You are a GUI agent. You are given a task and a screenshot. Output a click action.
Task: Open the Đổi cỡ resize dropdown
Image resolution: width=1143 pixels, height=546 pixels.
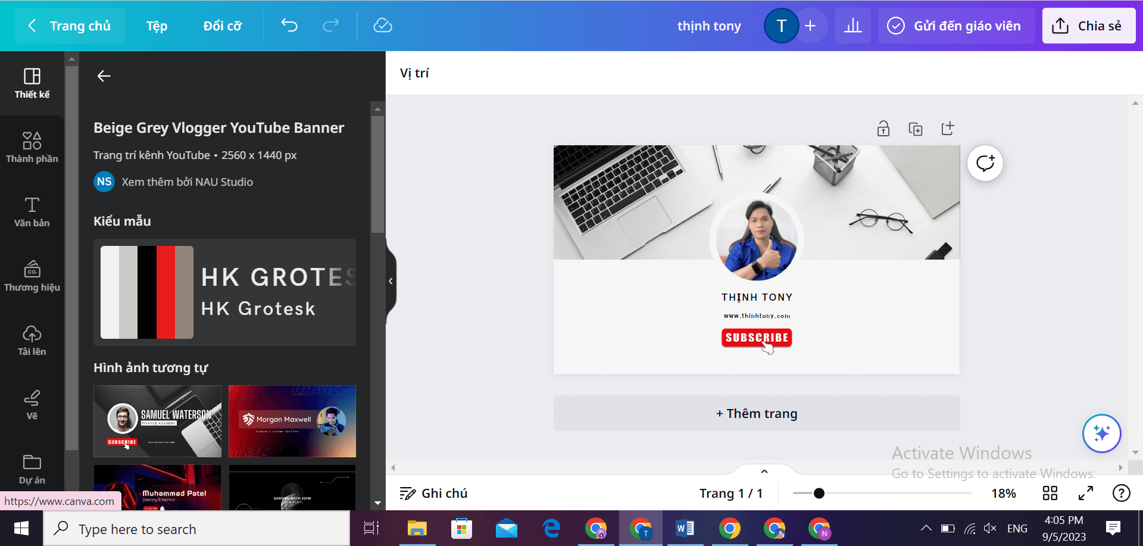pyautogui.click(x=222, y=25)
